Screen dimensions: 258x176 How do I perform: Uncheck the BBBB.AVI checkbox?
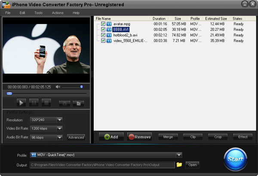click(103, 29)
